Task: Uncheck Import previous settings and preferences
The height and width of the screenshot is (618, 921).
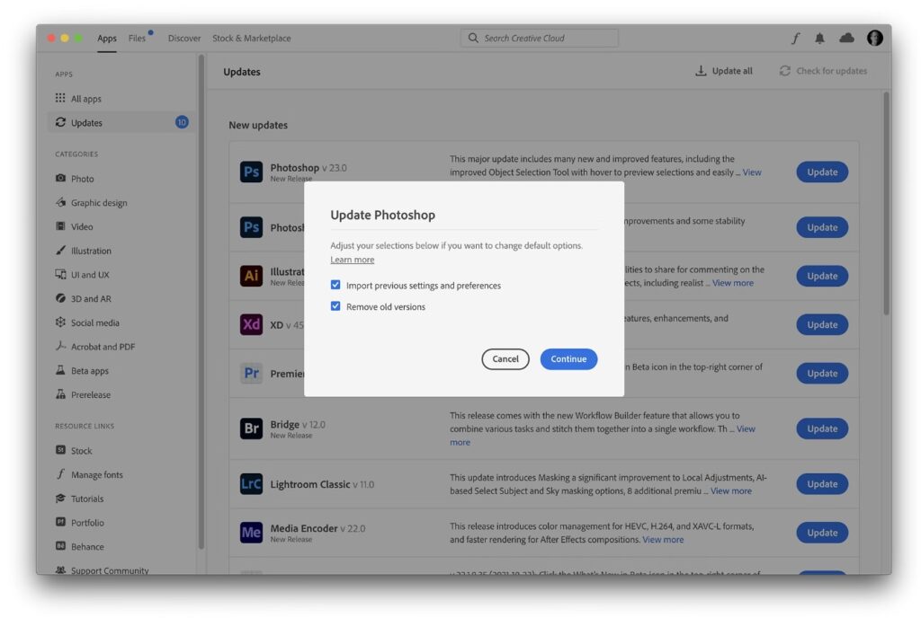Action: click(x=335, y=285)
